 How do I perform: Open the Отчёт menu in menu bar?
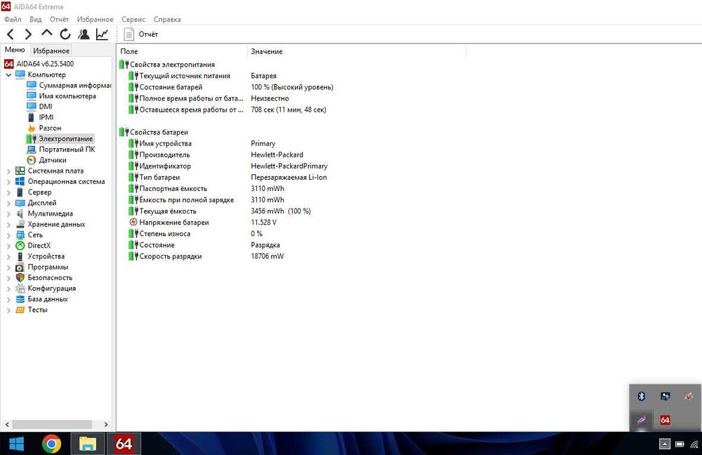[60, 19]
